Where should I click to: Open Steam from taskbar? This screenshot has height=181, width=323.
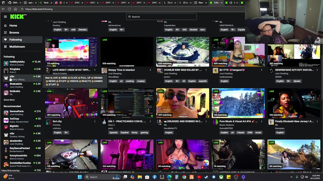coord(206,177)
